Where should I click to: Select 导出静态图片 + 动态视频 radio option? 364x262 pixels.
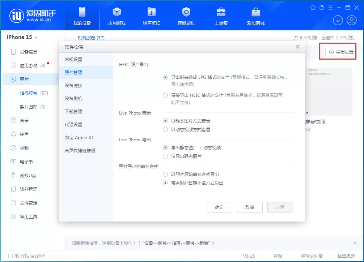pos(165,147)
